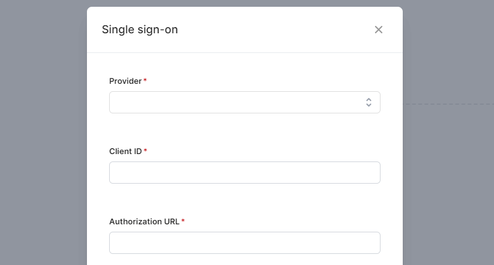Focus the Authorization URL text field

(244, 243)
